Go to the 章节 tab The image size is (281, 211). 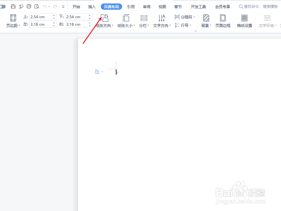coord(178,7)
